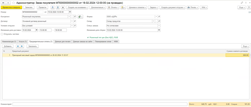Open the calendar picker for Желаемая дата доставки

tap(37, 30)
